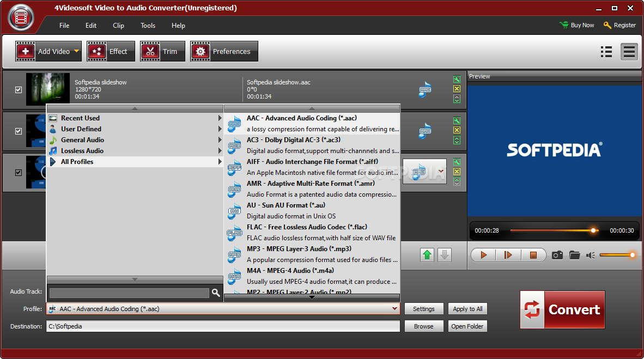644x359 pixels.
Task: Open the Tools menu
Action: point(148,26)
